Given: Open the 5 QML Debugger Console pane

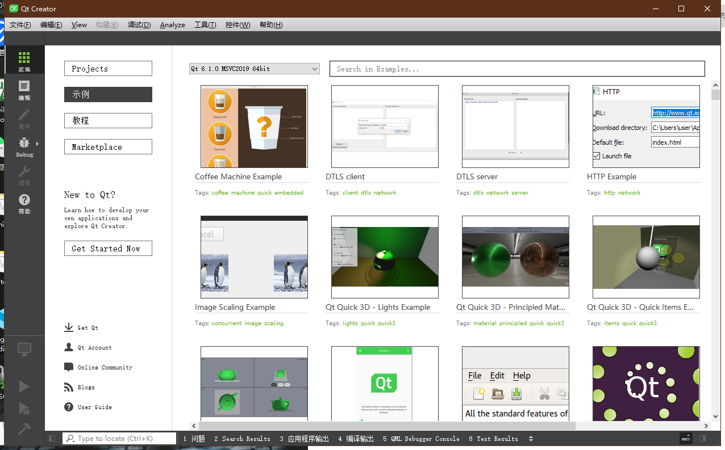Looking at the screenshot, I should pyautogui.click(x=421, y=439).
